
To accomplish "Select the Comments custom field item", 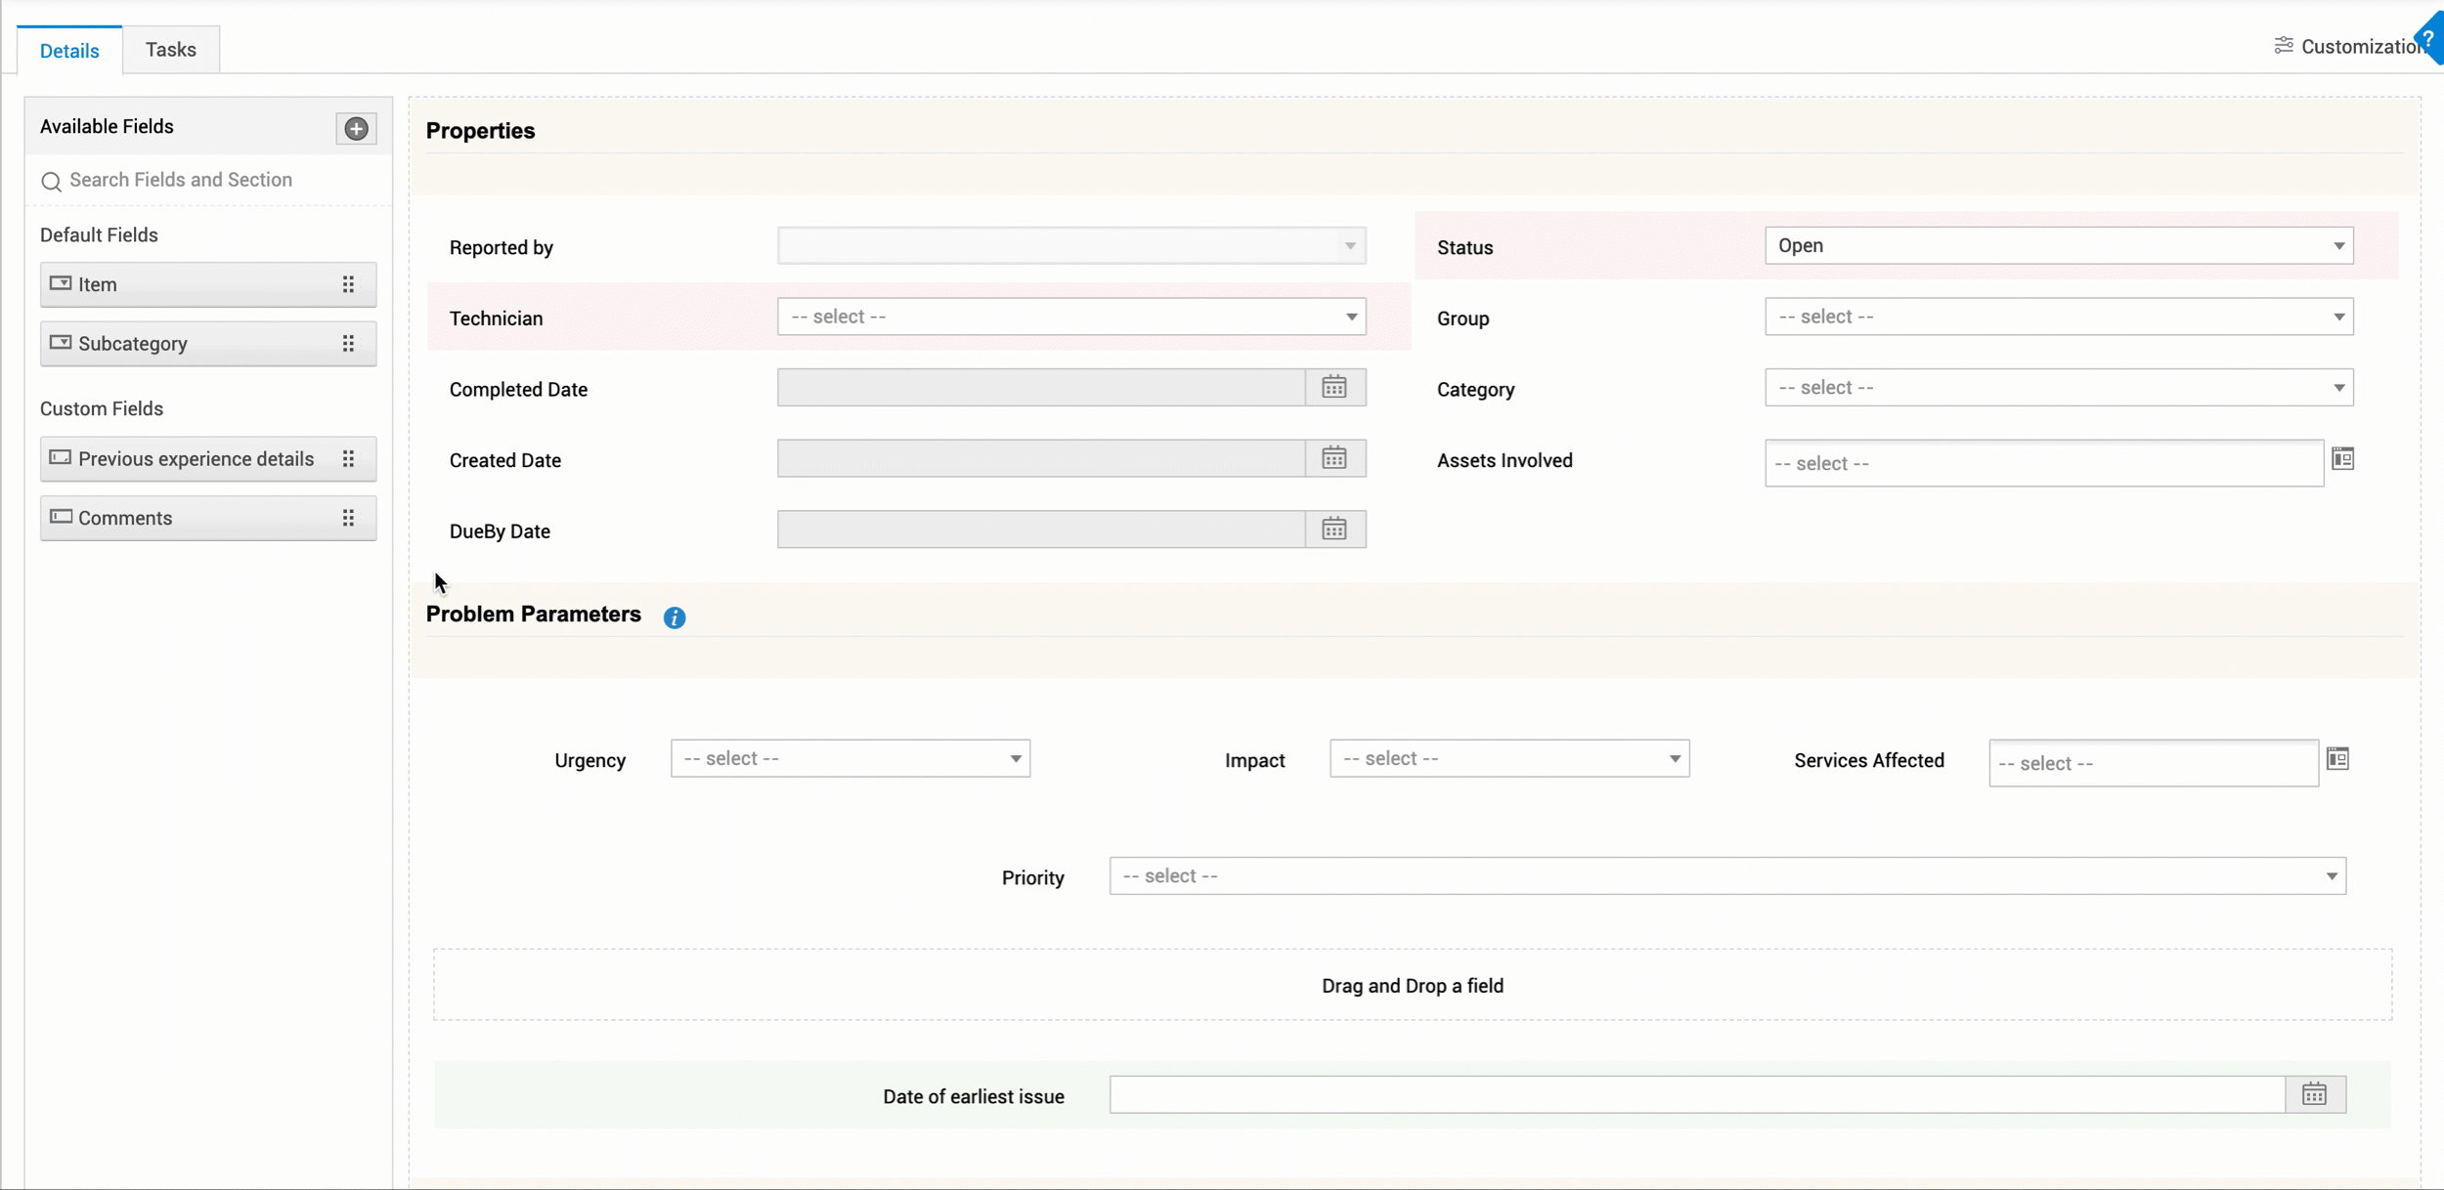I will pos(208,518).
